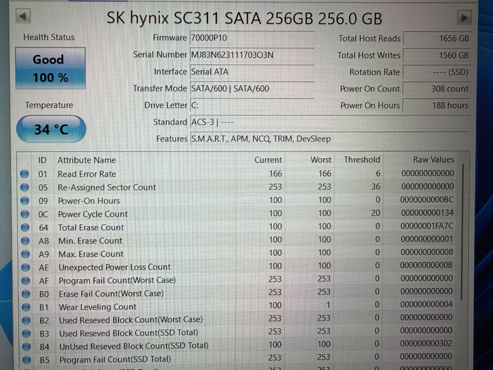Screen dimensions: 493x370
Task: Go to the previous disk with left arrow
Action: 23,16
